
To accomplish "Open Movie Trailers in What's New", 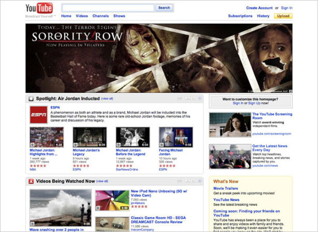I will 226,188.
